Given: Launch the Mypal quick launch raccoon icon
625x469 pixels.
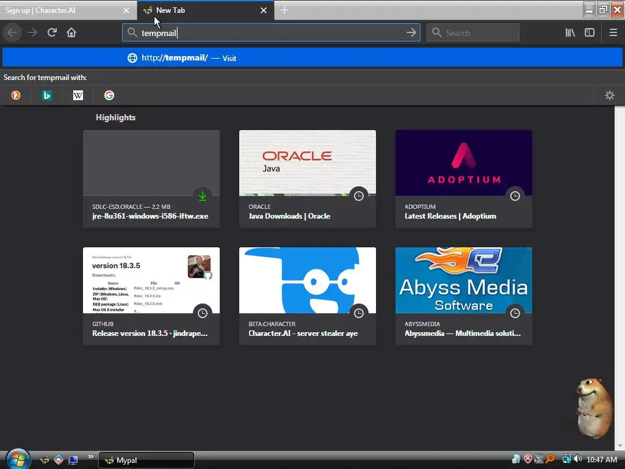Looking at the screenshot, I should click(45, 460).
